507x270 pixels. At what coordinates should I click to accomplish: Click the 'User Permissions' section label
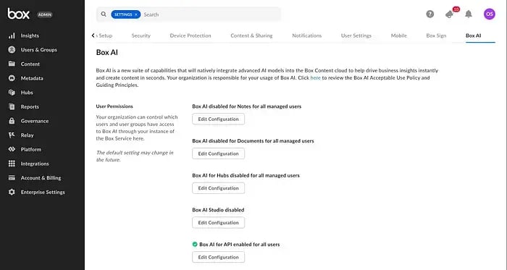[x=114, y=106]
